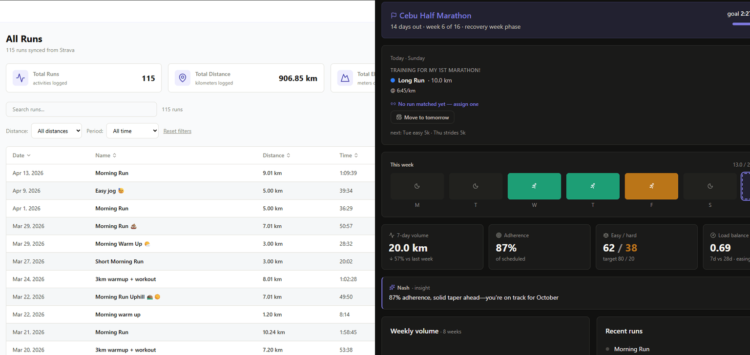750x355 pixels.
Task: Click the 115 total runs value
Action: tap(148, 78)
